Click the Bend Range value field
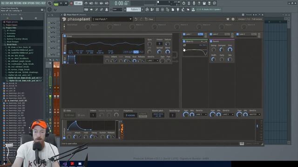Image resolution: width=298 pixels, height=167 pixels. pyautogui.click(x=172, y=115)
